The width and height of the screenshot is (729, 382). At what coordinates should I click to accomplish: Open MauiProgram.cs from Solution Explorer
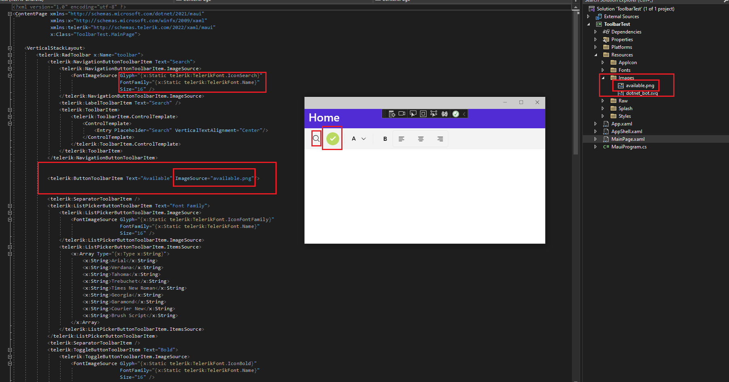tap(629, 146)
